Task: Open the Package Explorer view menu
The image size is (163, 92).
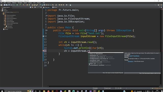Action: [x=37, y=7]
